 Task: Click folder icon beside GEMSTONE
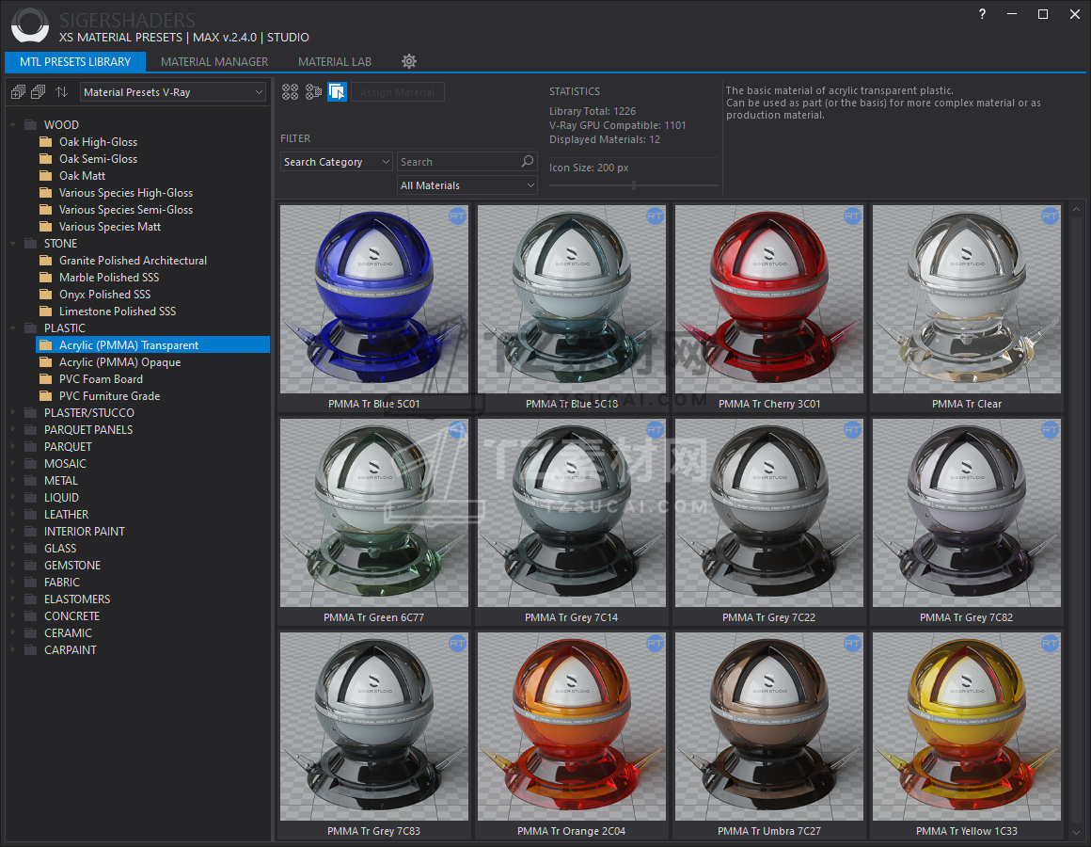31,565
